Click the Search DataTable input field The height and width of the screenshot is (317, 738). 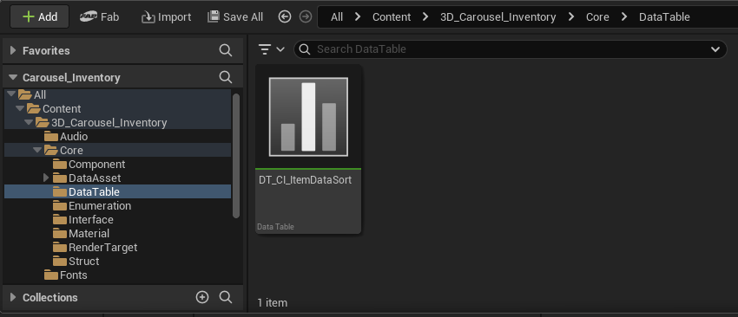pyautogui.click(x=511, y=49)
